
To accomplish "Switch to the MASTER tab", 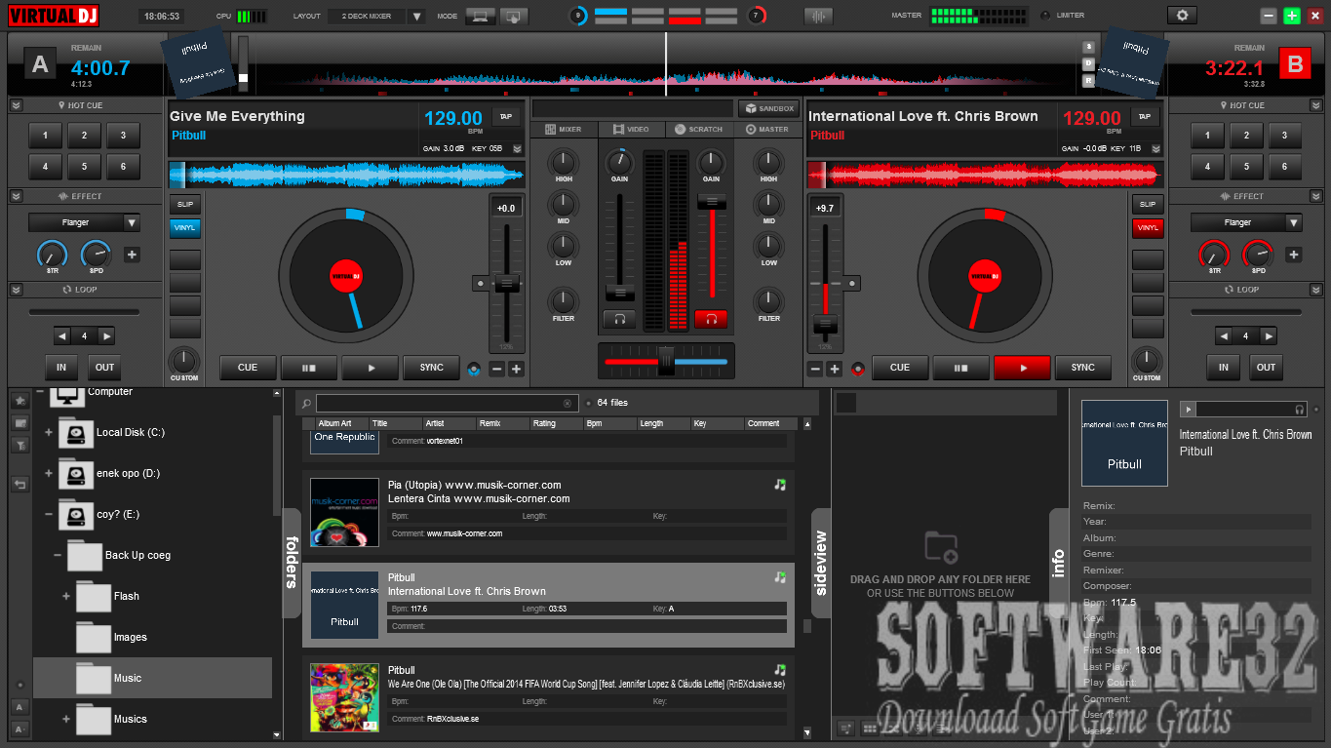I will (766, 129).
